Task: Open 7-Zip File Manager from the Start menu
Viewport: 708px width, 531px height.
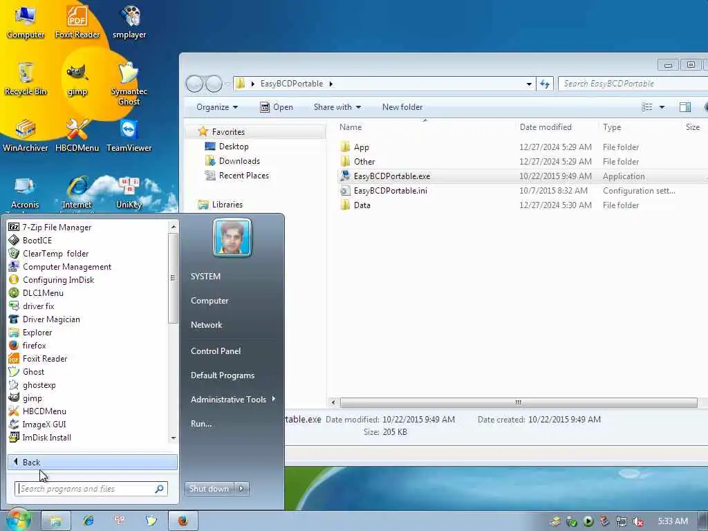Action: pos(57,227)
